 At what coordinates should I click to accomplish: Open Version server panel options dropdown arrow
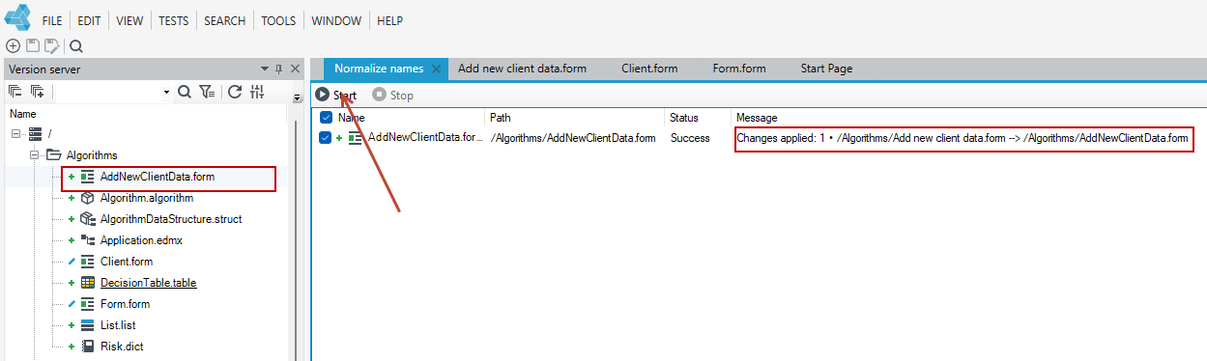click(265, 69)
